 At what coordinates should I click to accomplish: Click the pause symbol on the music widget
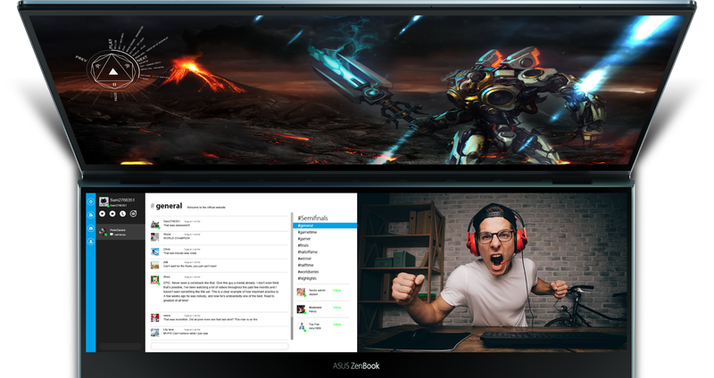tap(114, 85)
